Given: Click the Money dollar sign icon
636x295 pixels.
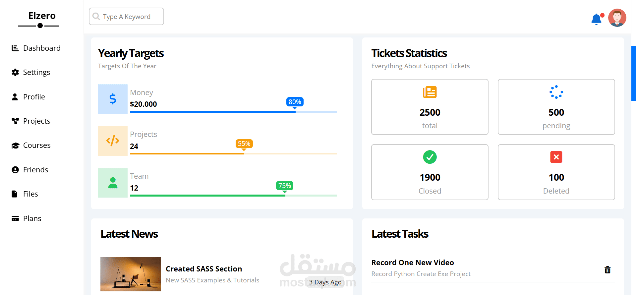Looking at the screenshot, I should tap(113, 99).
